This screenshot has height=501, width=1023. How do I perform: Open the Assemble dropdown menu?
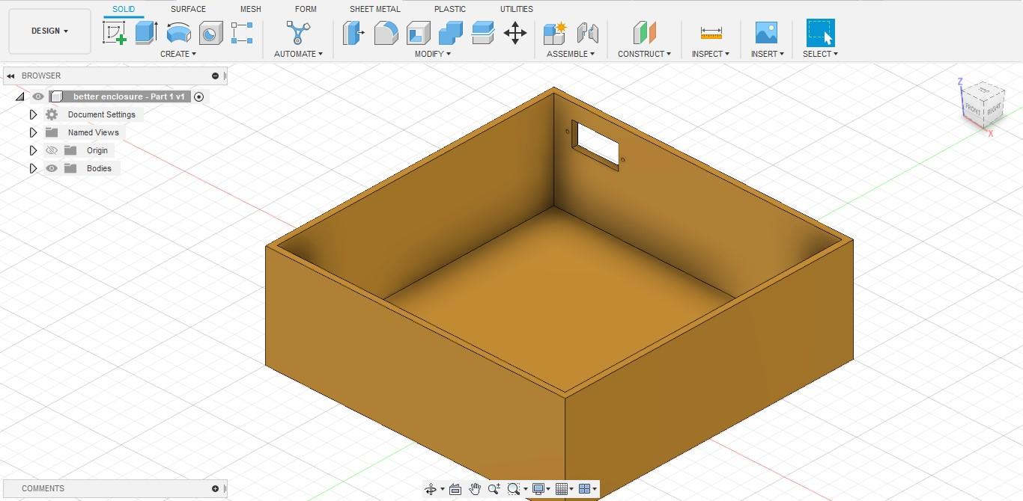tap(571, 54)
